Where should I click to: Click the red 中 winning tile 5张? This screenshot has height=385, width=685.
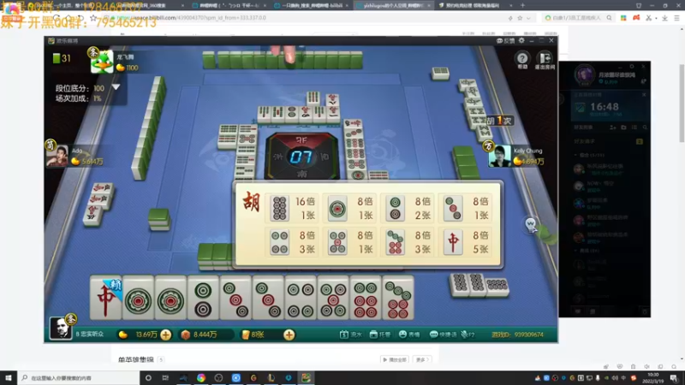453,242
